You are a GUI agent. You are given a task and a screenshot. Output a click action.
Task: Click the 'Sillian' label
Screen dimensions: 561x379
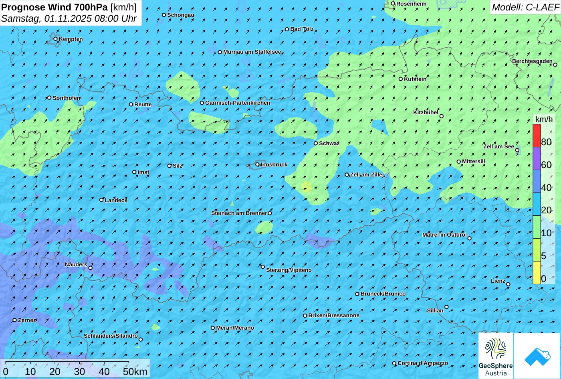(435, 311)
